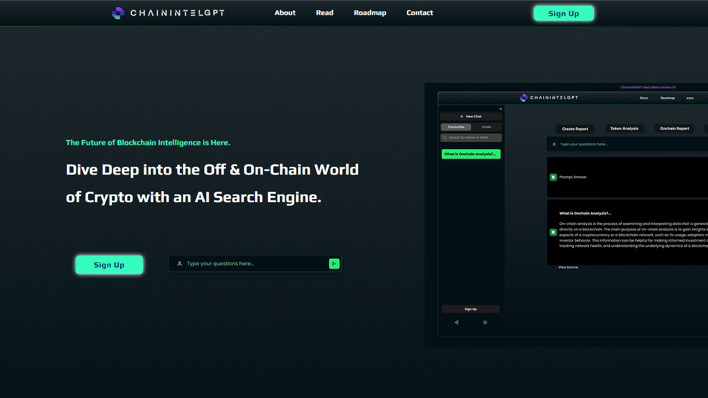
Task: Go to the Read section
Action: [x=324, y=13]
